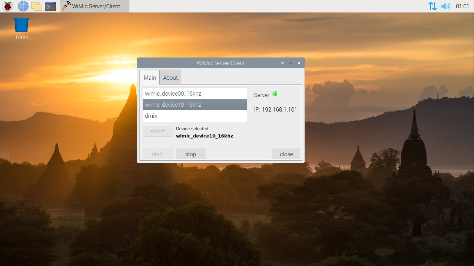Open the network status tray icon
Screen dimensions: 474x266
432,6
